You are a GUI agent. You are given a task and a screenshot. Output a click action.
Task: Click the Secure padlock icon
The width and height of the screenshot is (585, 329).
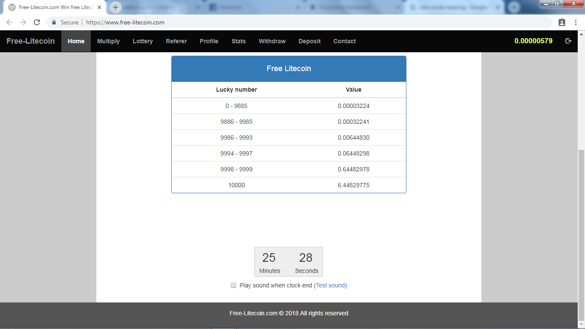point(54,22)
